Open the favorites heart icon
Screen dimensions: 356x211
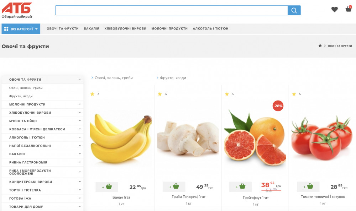334,10
